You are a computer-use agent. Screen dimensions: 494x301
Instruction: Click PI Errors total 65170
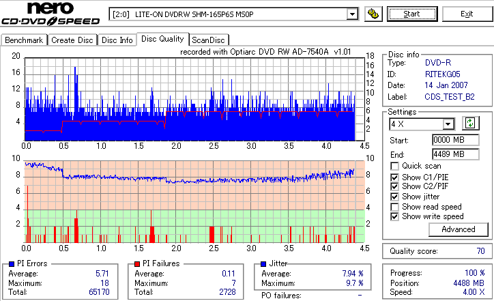(99, 292)
